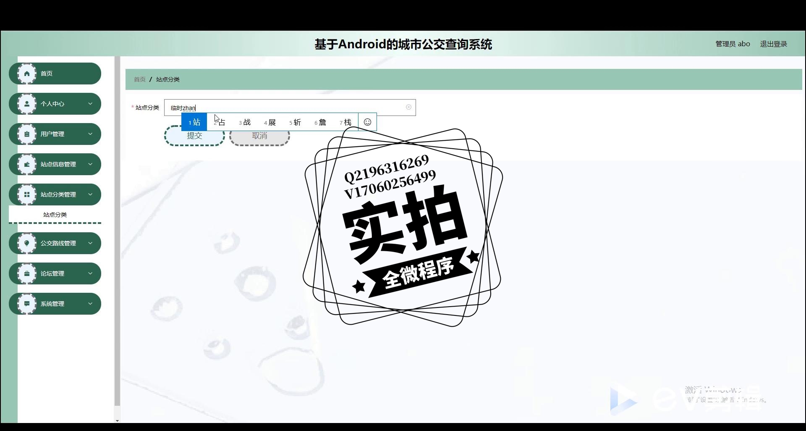Click the 站点信息管理 sidebar icon
Screen dimensions: 806x431
(x=27, y=164)
